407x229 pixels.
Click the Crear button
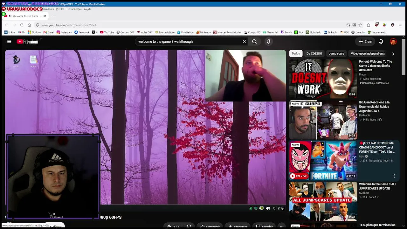point(365,41)
